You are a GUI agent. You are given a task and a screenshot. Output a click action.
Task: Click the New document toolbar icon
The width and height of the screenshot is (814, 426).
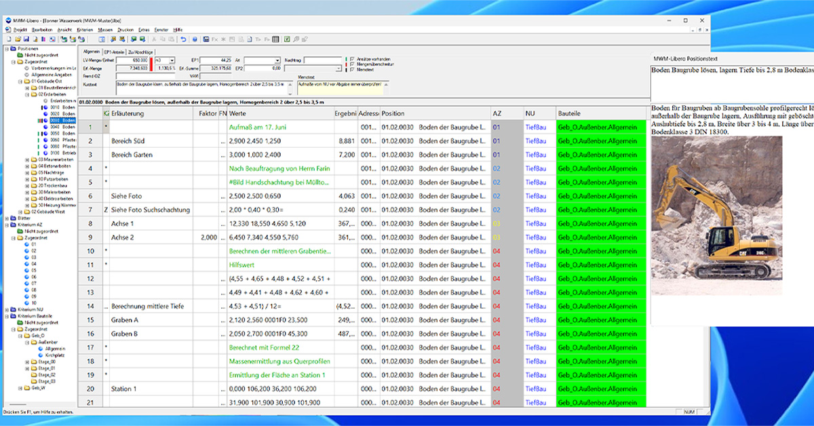tap(9, 39)
